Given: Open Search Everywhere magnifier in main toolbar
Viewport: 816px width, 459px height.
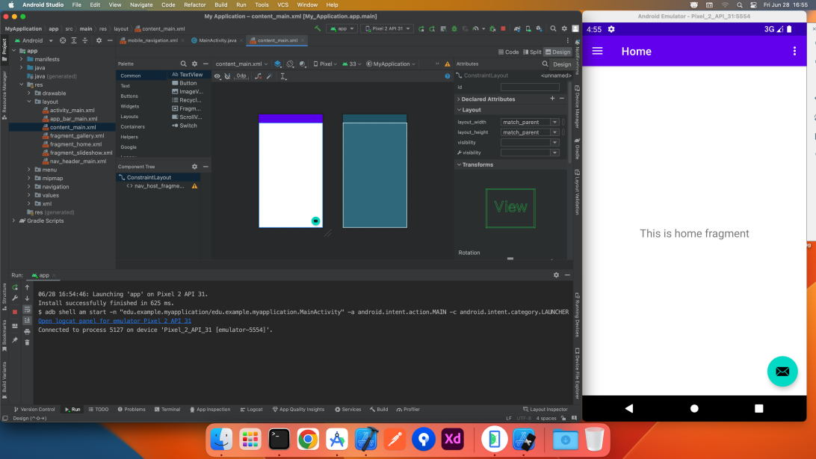Looking at the screenshot, I should 553,28.
